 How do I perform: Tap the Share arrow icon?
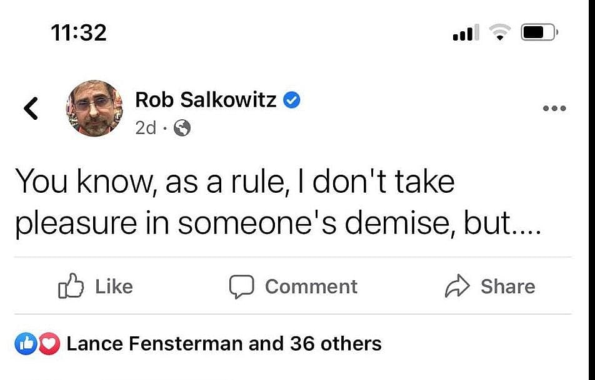point(456,286)
